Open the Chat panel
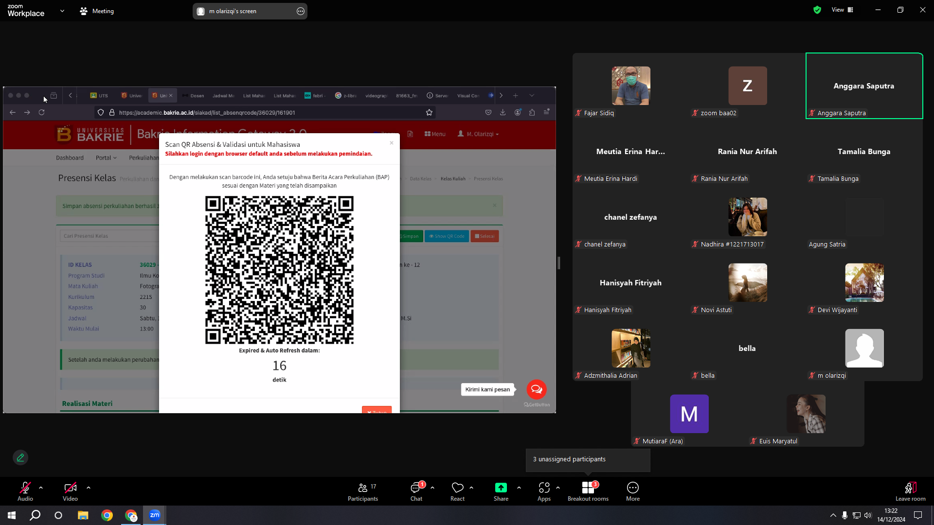The image size is (934, 525). [416, 491]
